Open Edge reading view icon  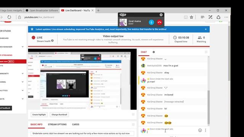point(186,17)
